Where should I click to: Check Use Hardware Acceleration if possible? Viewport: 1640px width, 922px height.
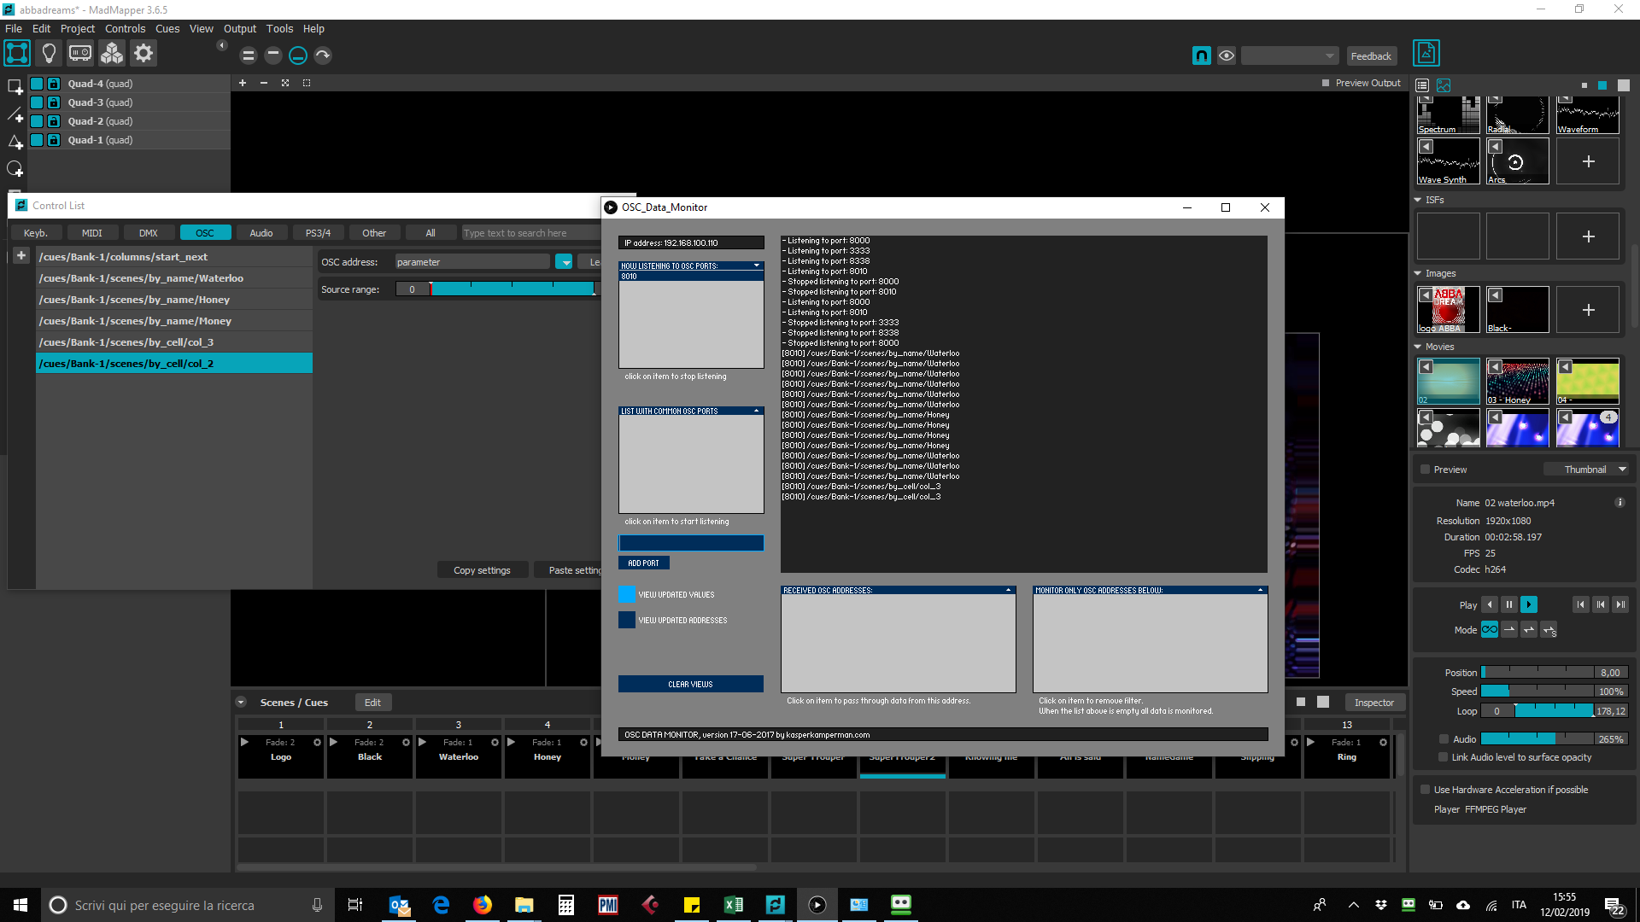click(1425, 790)
